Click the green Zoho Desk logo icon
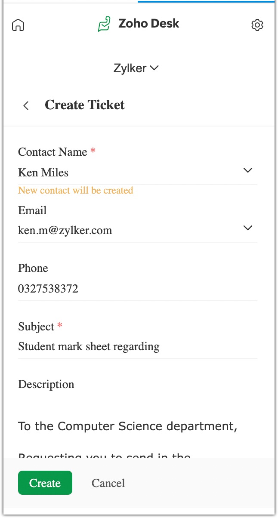278x518 pixels. pos(104,24)
